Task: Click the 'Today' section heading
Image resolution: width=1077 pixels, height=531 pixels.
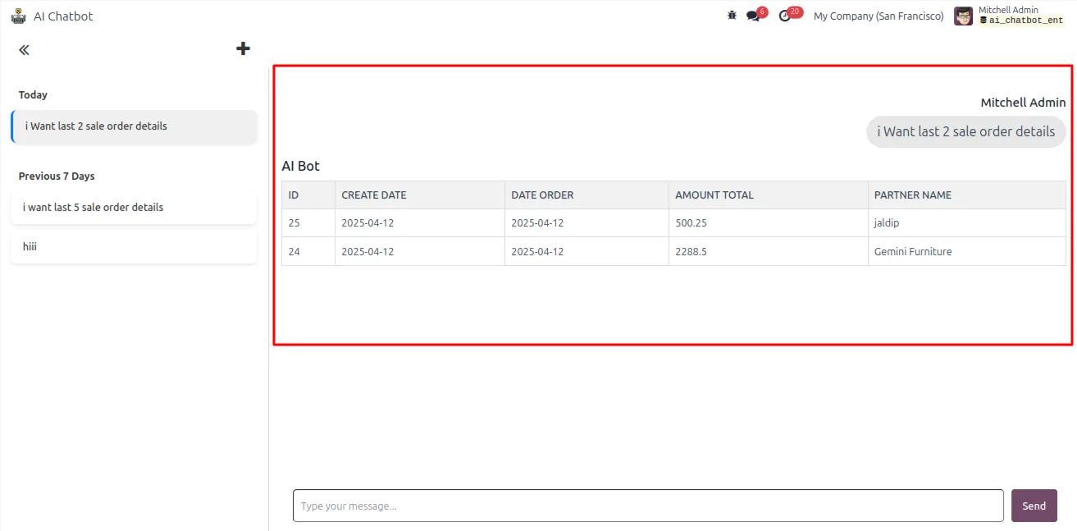Action: tap(33, 95)
